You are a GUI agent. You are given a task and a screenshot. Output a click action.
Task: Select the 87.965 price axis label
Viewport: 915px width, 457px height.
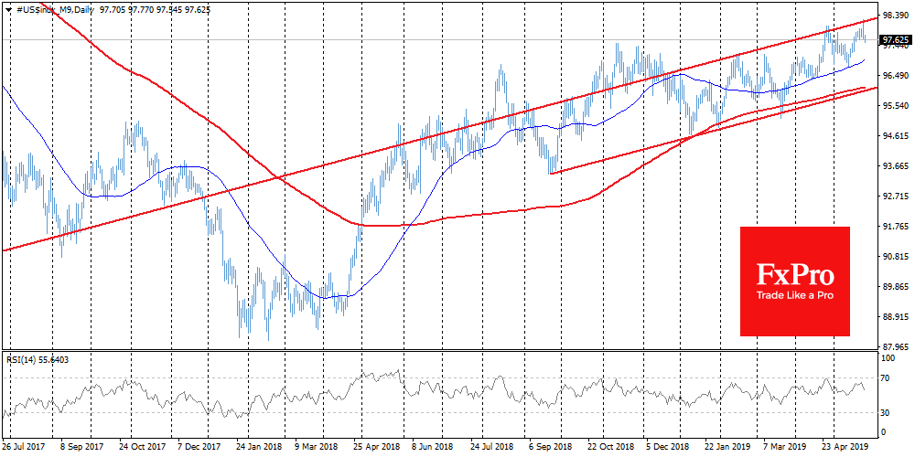point(894,347)
